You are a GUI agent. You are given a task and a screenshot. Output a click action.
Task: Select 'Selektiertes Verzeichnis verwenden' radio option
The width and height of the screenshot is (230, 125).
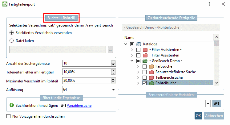point(12,32)
